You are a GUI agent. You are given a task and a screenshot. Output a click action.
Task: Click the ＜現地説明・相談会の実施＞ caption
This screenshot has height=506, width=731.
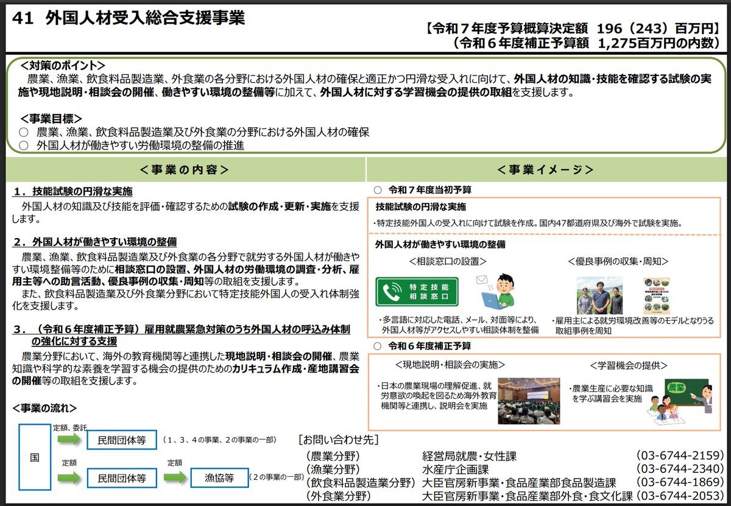[x=450, y=365]
